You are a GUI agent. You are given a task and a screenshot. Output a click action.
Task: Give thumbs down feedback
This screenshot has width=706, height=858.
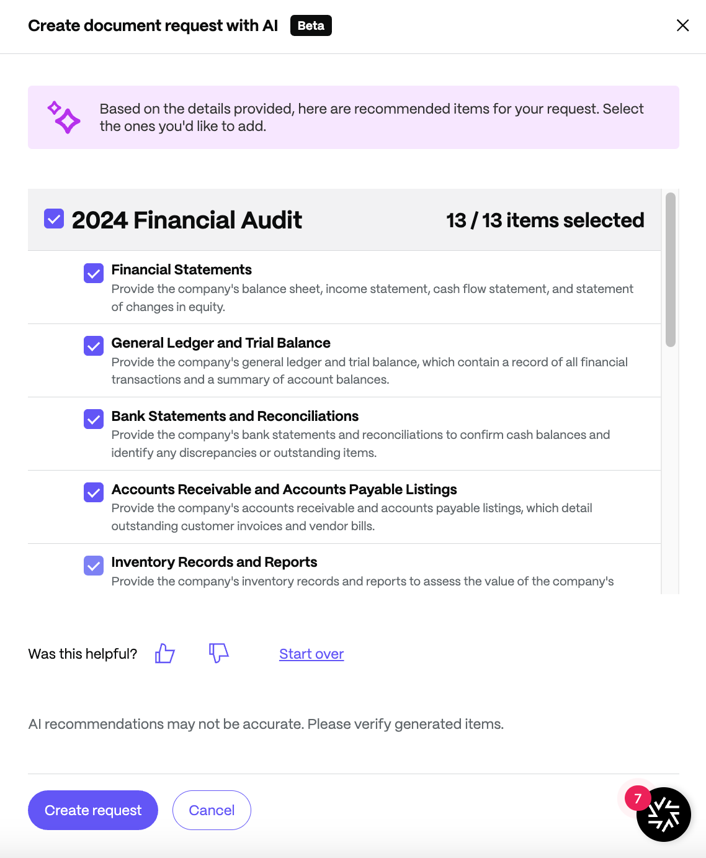[218, 654]
